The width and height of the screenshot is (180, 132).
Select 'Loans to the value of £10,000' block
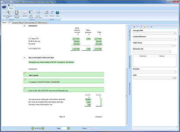[x=64, y=90]
